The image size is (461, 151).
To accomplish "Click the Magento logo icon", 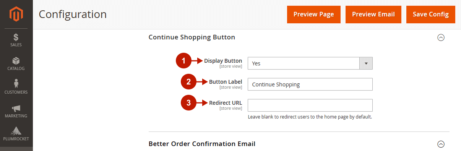I will coord(16,14).
